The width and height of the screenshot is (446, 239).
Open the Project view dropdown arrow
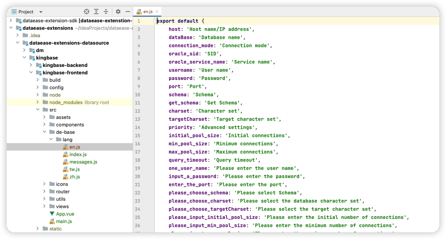click(x=41, y=12)
